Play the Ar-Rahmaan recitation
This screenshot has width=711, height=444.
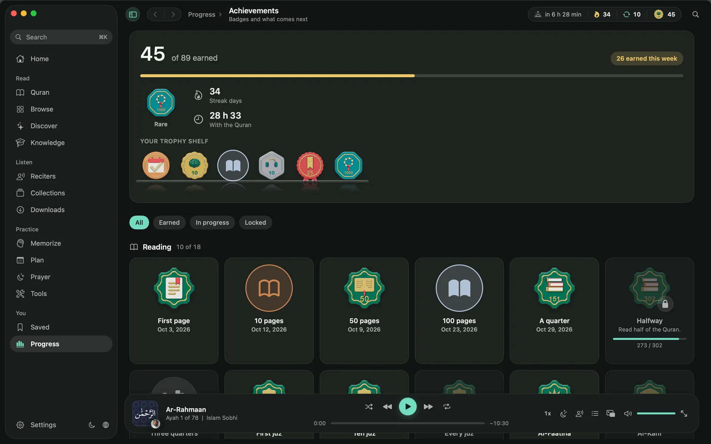click(x=407, y=407)
